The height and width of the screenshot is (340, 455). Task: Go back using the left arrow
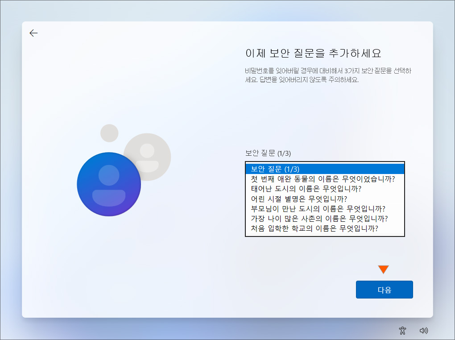click(x=33, y=33)
